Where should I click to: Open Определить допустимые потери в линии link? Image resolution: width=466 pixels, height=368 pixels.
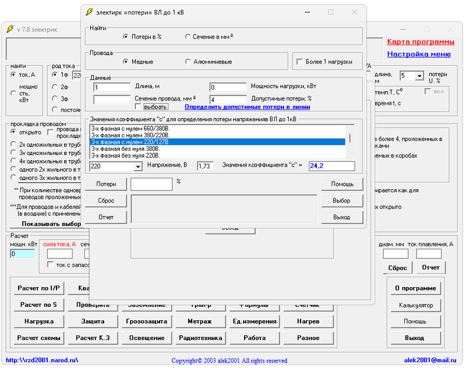tap(247, 107)
